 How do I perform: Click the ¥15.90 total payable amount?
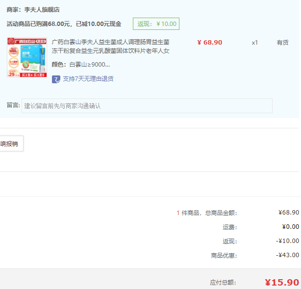tap(281, 282)
